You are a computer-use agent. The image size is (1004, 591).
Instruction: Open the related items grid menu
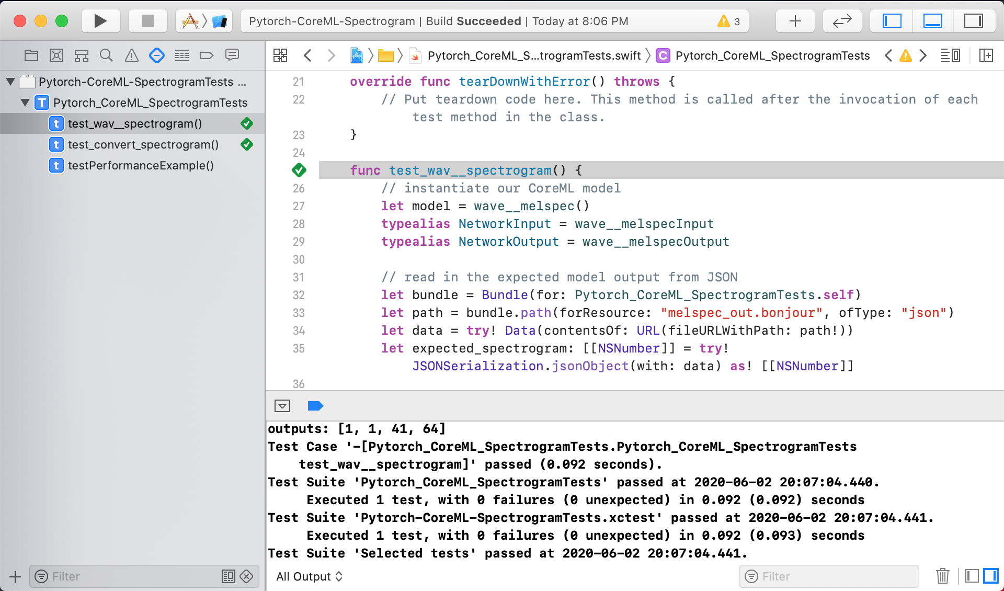coord(280,55)
